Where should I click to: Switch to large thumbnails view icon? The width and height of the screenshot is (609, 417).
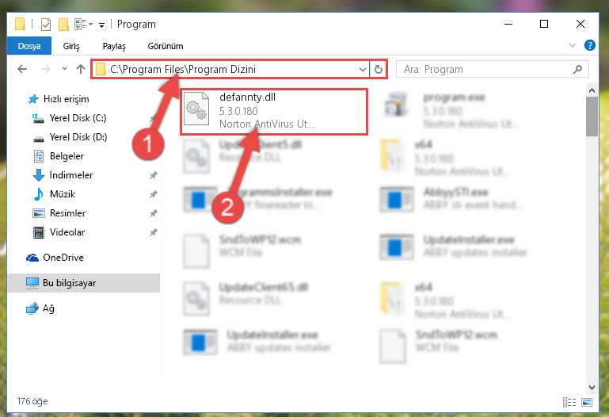pyautogui.click(x=587, y=402)
